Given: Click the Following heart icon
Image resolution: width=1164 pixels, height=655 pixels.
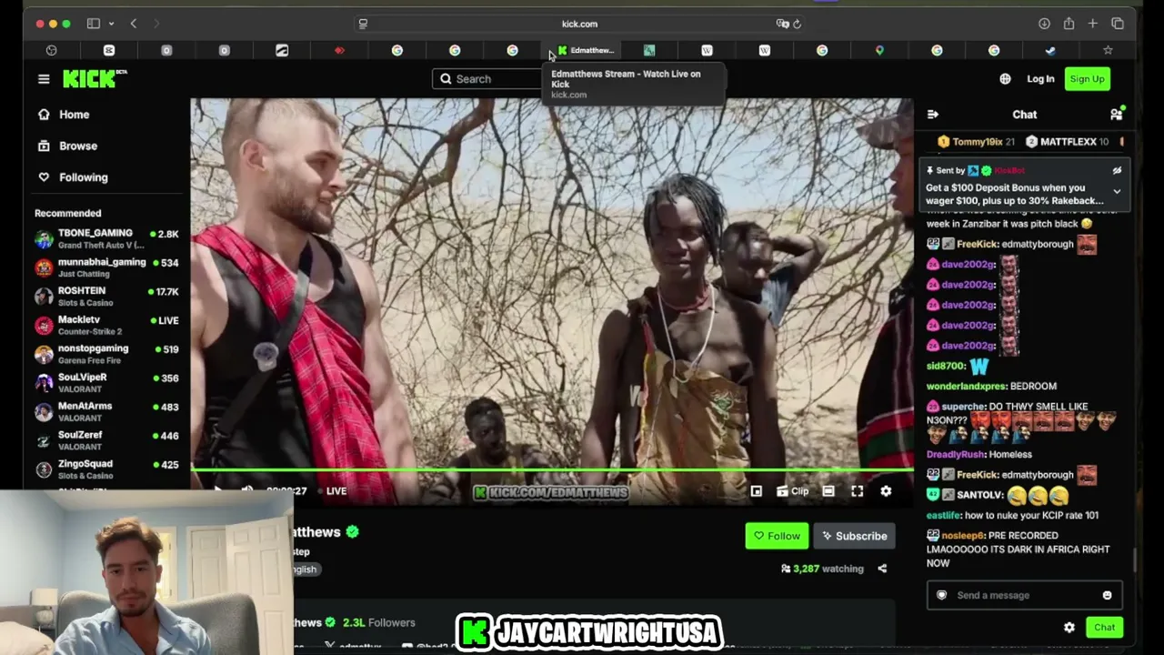Looking at the screenshot, I should [44, 177].
